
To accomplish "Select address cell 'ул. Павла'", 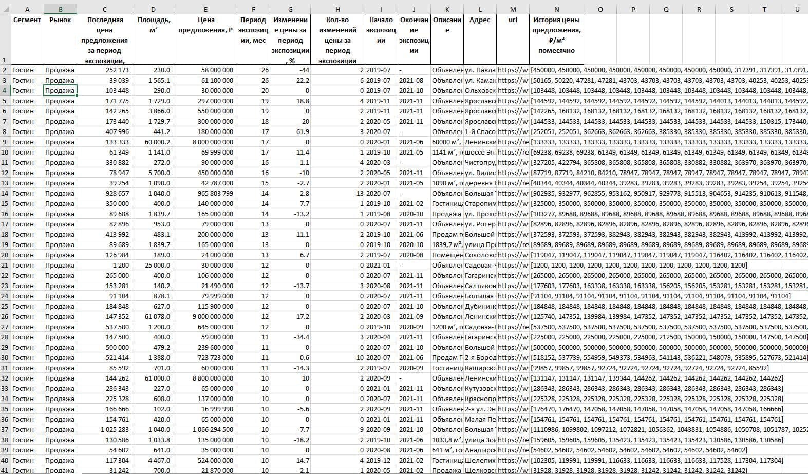I will pos(480,70).
